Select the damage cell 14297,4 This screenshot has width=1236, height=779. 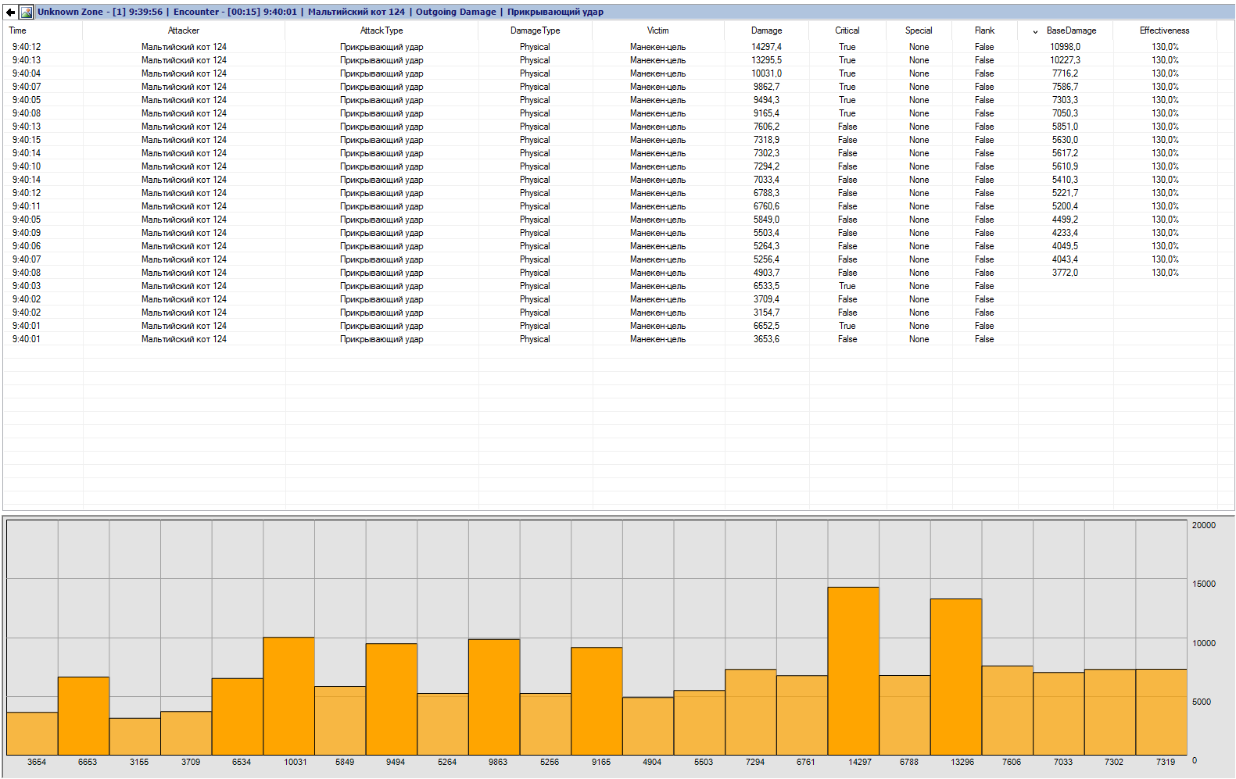(x=766, y=47)
